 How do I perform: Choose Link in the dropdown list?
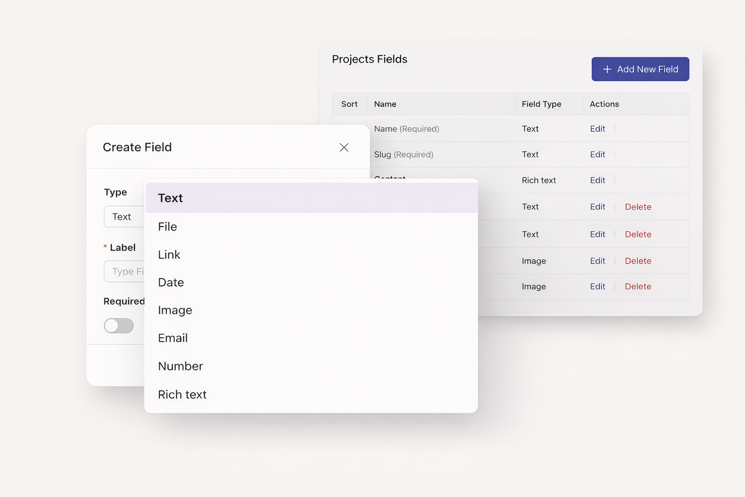coord(169,255)
